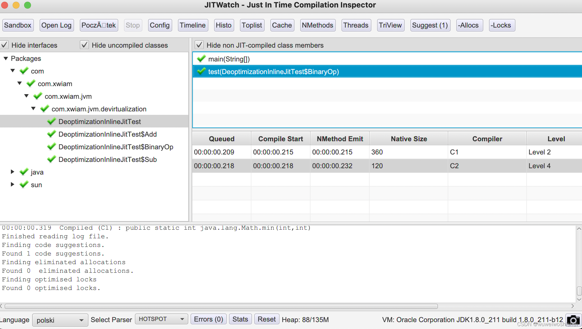Open the Cache panel icon
The height and width of the screenshot is (329, 582).
coord(282,25)
